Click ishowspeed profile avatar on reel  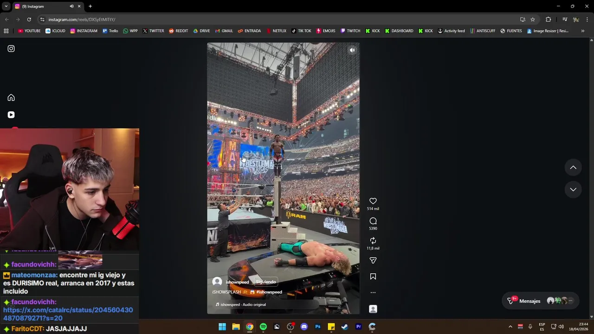(217, 282)
